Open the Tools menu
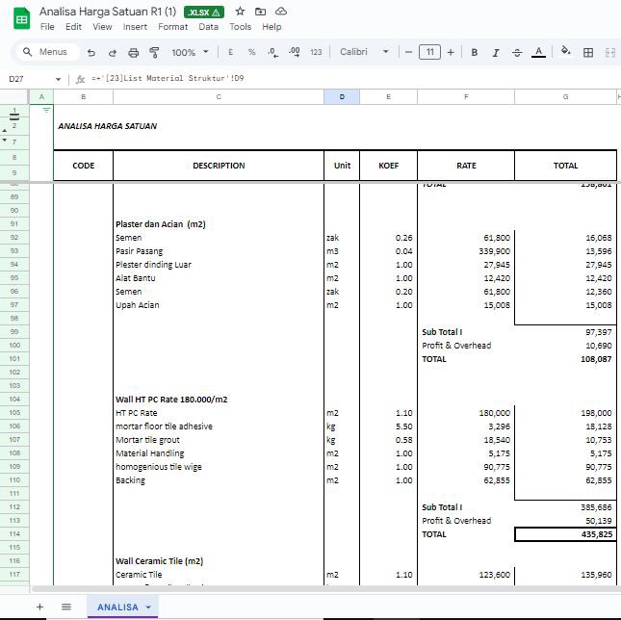Screen dimensions: 621x620 click(241, 27)
